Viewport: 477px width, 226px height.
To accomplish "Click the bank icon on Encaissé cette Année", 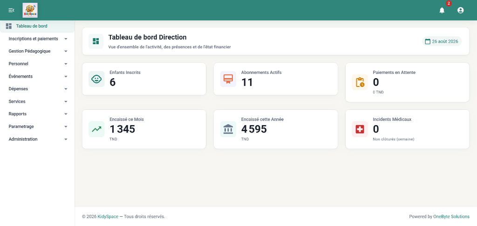I will click(228, 129).
